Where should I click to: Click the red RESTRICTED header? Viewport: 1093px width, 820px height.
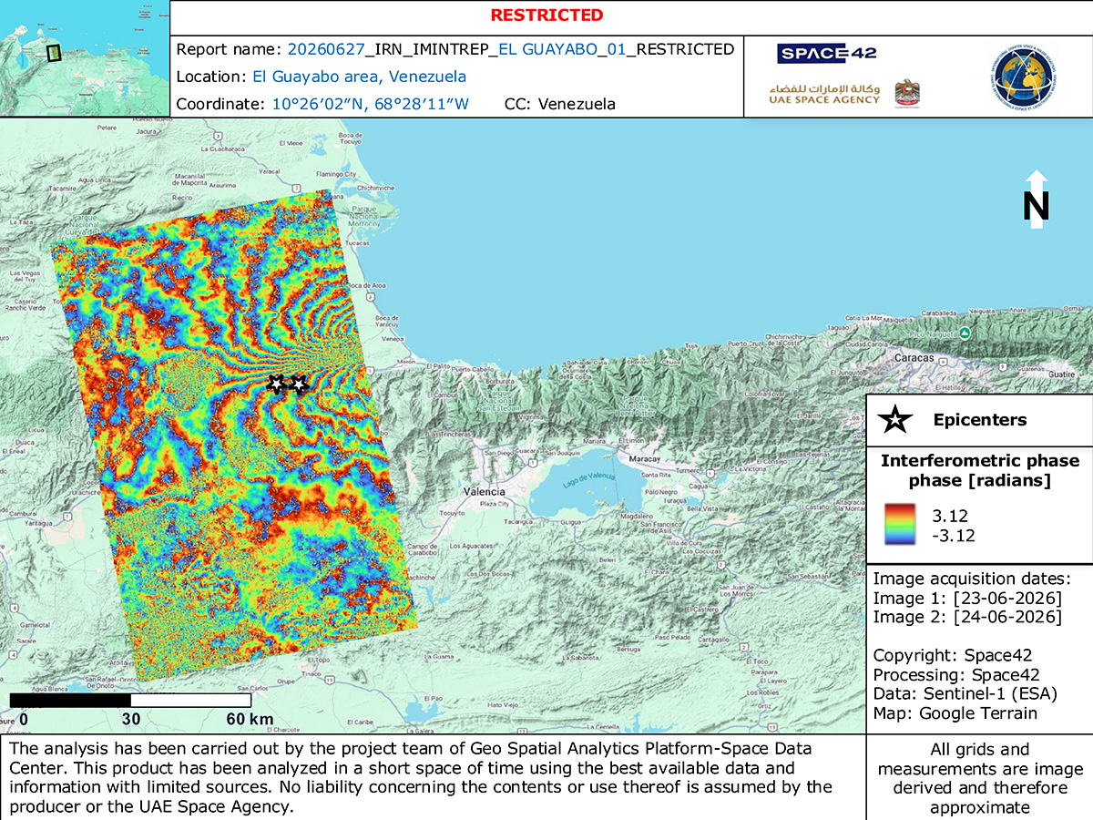tap(546, 15)
